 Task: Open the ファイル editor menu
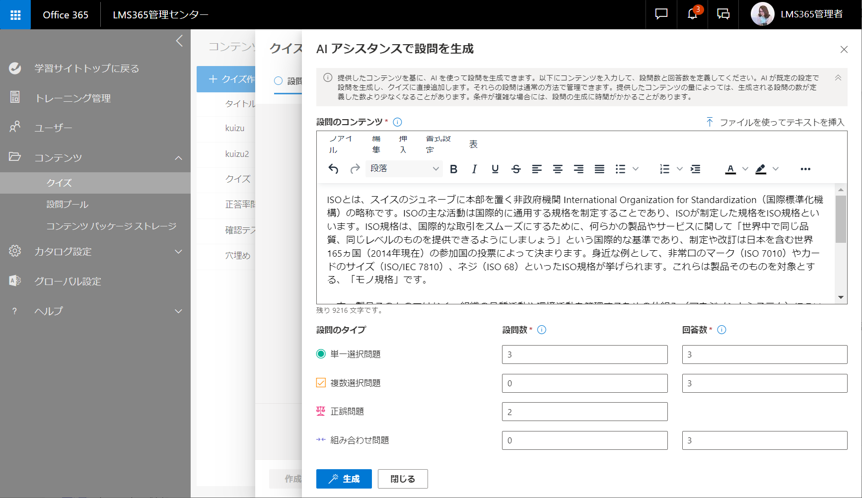341,144
